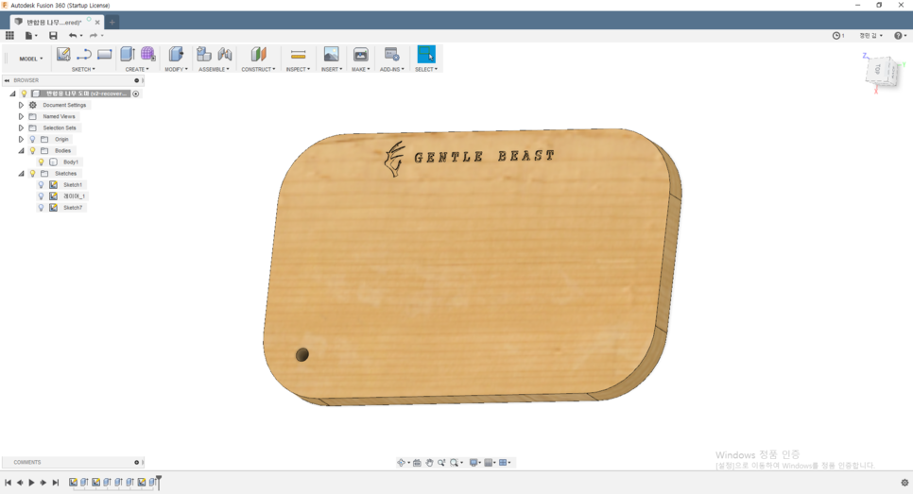
Task: Open the user account name menu
Action: 871,36
